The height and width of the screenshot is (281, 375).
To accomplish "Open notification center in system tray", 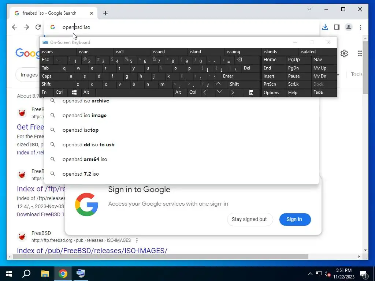I will pos(363,274).
